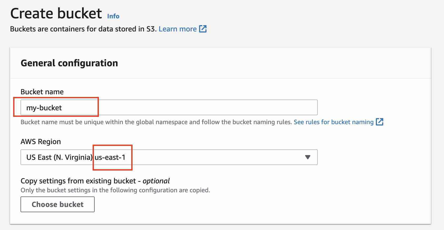Click the 'Only the bucket settings' description text

[115, 190]
